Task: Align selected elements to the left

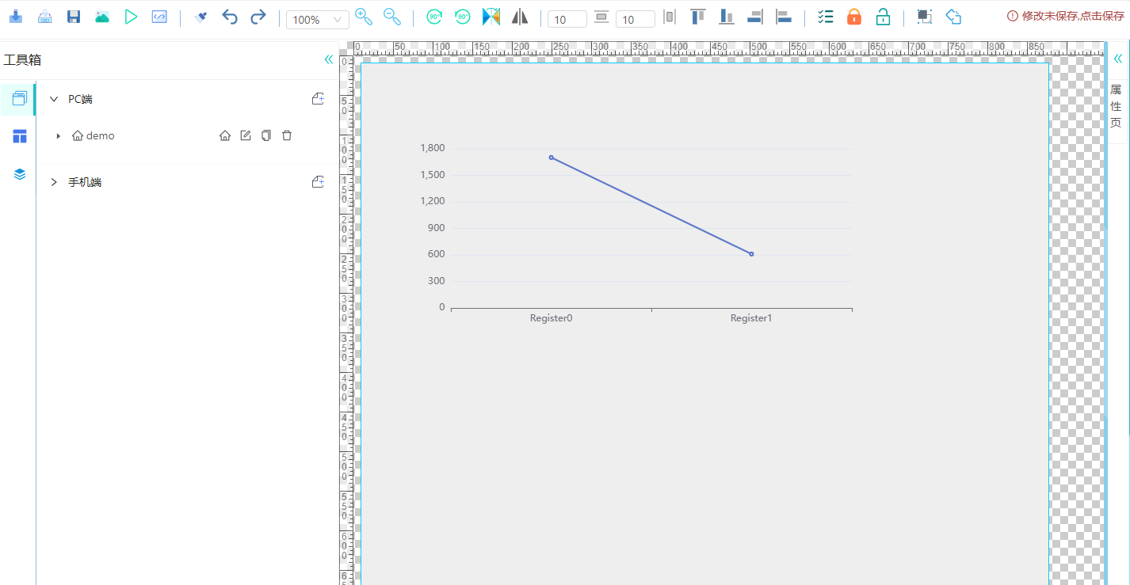Action: pos(784,17)
